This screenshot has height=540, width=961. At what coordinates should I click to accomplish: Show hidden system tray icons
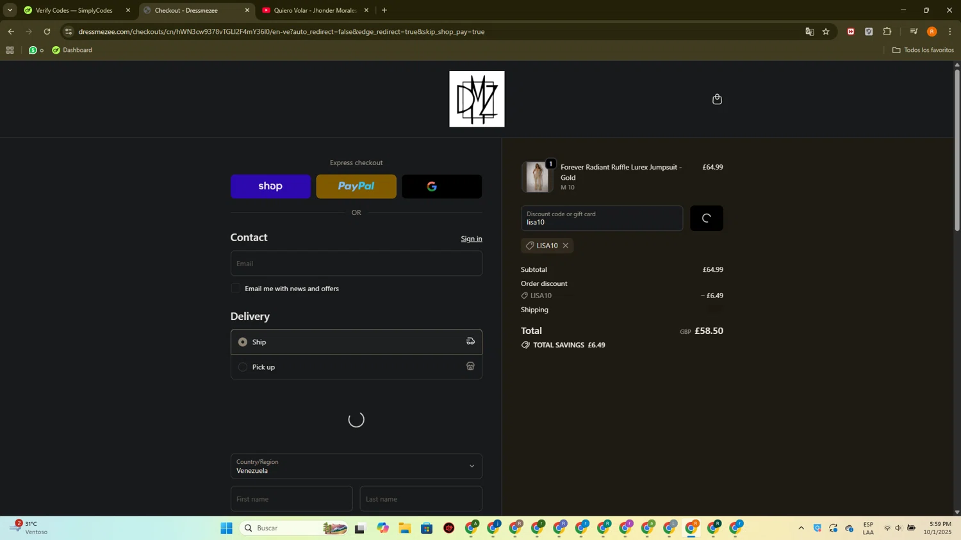[801, 528]
